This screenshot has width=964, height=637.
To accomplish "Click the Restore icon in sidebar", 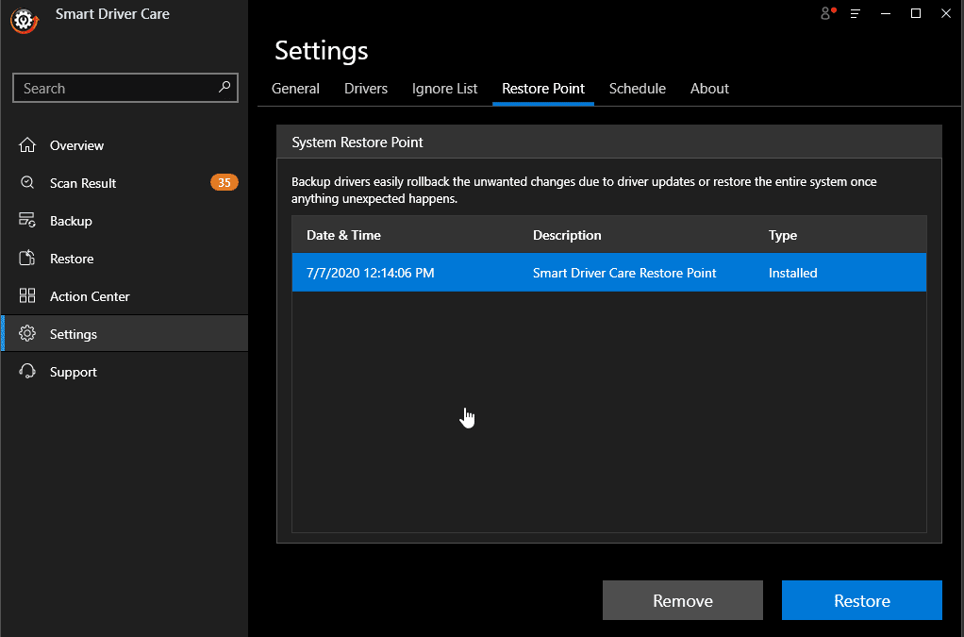I will [x=27, y=259].
